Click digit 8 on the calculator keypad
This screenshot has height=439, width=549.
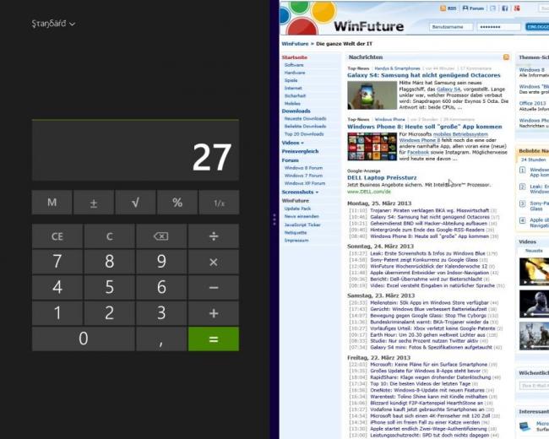point(109,262)
